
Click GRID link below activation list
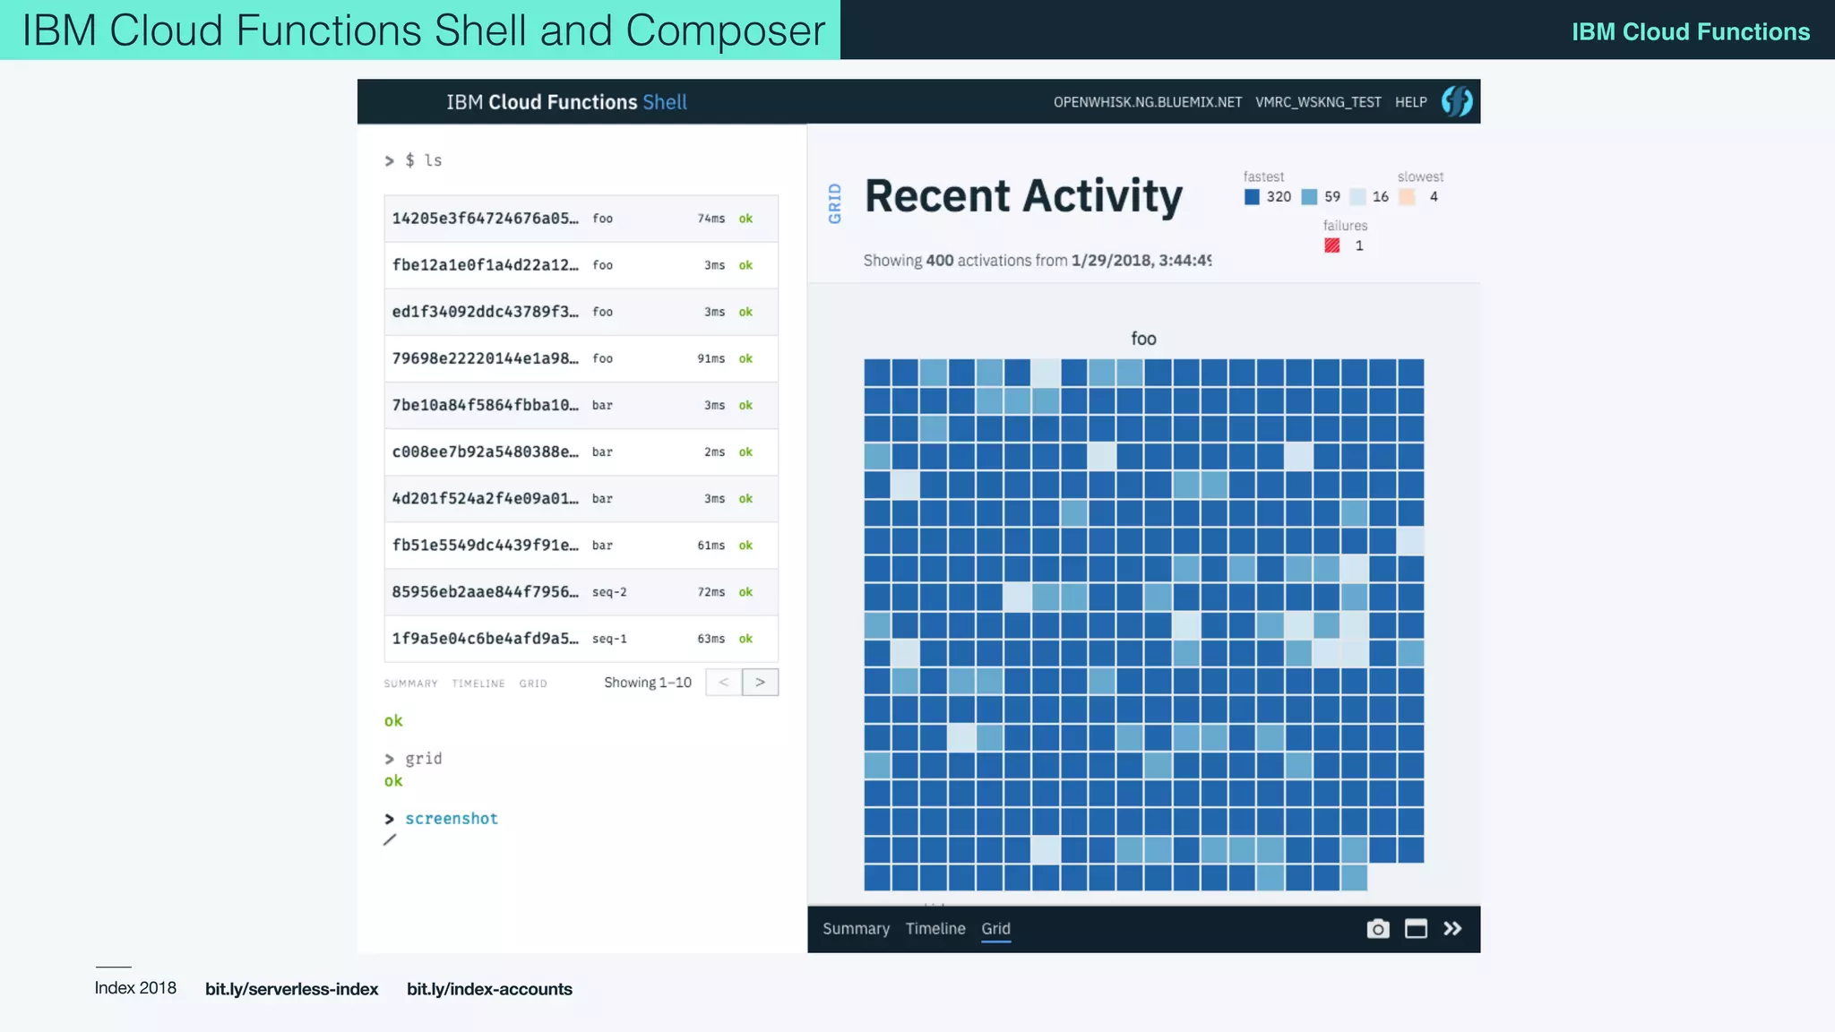533,684
